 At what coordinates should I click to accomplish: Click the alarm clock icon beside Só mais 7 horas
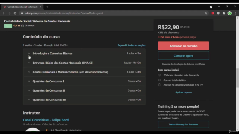click(159, 37)
